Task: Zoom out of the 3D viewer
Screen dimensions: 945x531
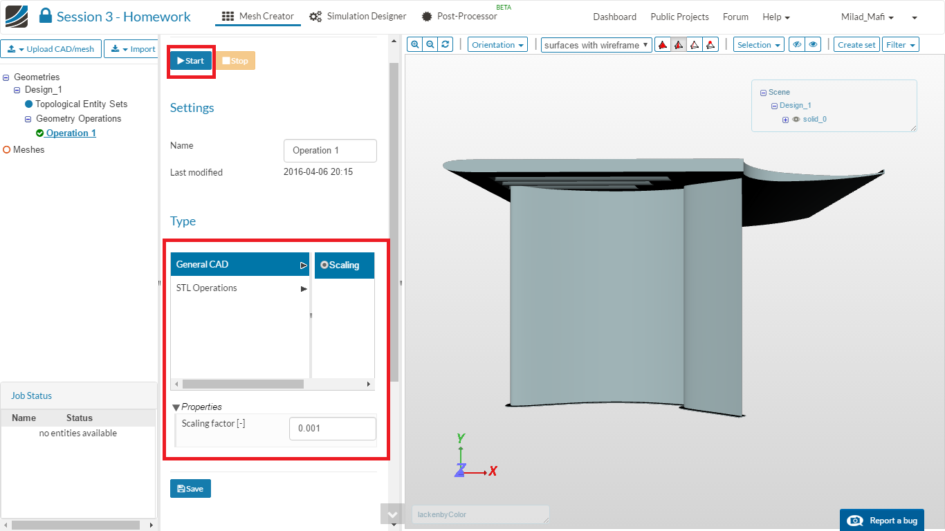Action: coord(430,44)
